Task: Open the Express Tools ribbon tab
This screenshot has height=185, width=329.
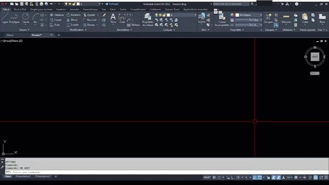Action: [x=172, y=9]
